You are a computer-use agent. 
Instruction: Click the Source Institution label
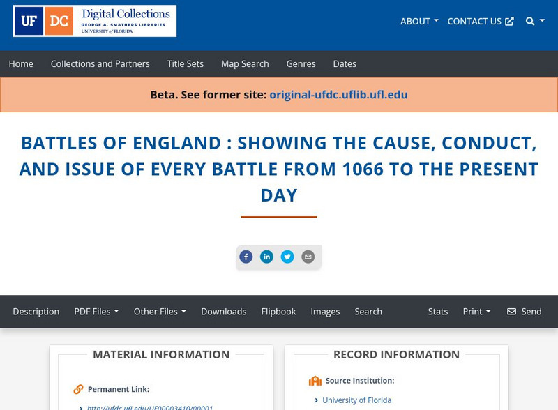click(x=360, y=381)
